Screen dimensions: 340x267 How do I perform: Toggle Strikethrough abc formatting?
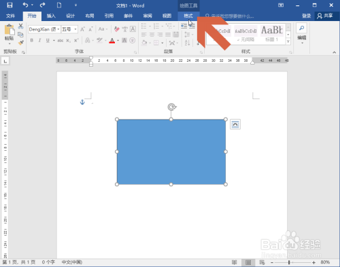pyautogui.click(x=60, y=41)
